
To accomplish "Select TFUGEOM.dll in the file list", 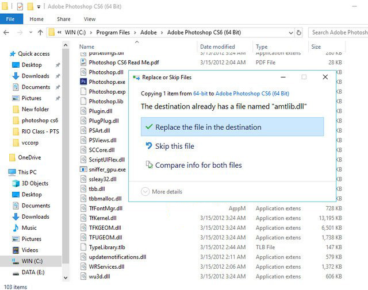I will (x=105, y=238).
